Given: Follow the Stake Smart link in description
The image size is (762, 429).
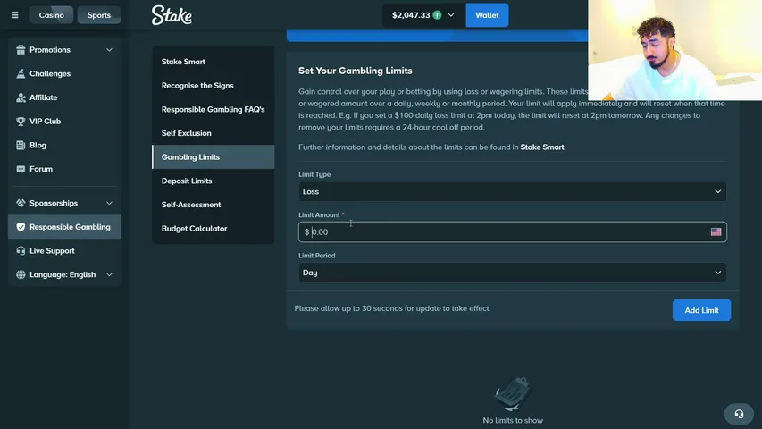Looking at the screenshot, I should click(x=542, y=147).
